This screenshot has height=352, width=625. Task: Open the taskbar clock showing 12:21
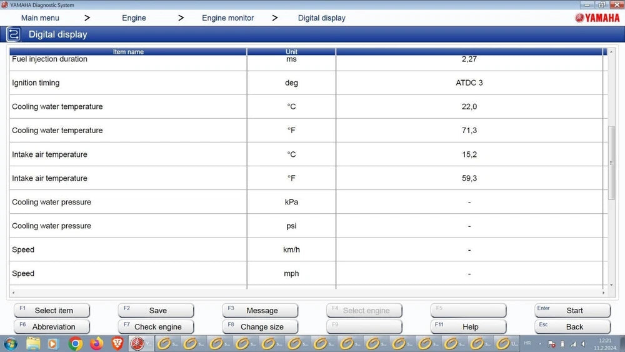tap(605, 344)
